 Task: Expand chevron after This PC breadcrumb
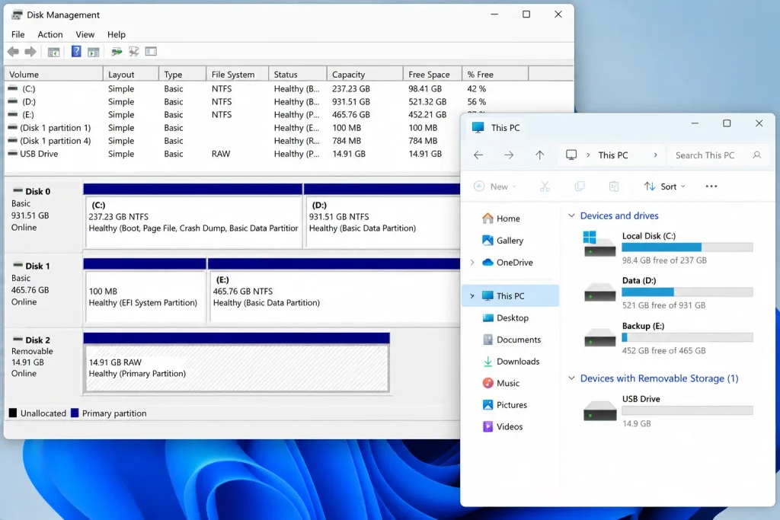tap(656, 155)
